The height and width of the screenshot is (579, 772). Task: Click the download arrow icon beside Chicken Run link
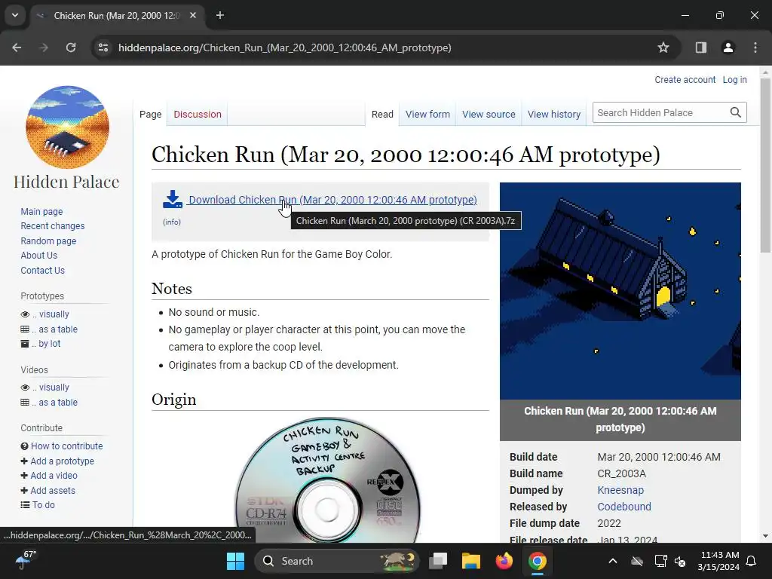point(173,199)
